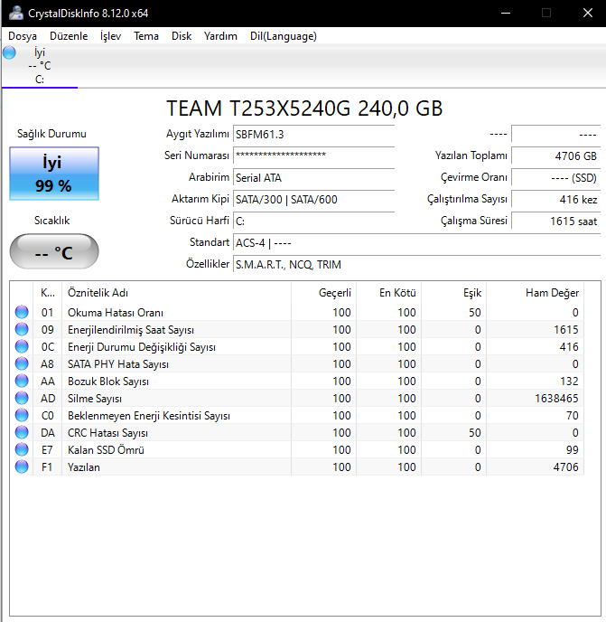Select the Okuma Hatası Oranı attribute row
Viewport: 606px width, 622px height.
click(x=297, y=312)
